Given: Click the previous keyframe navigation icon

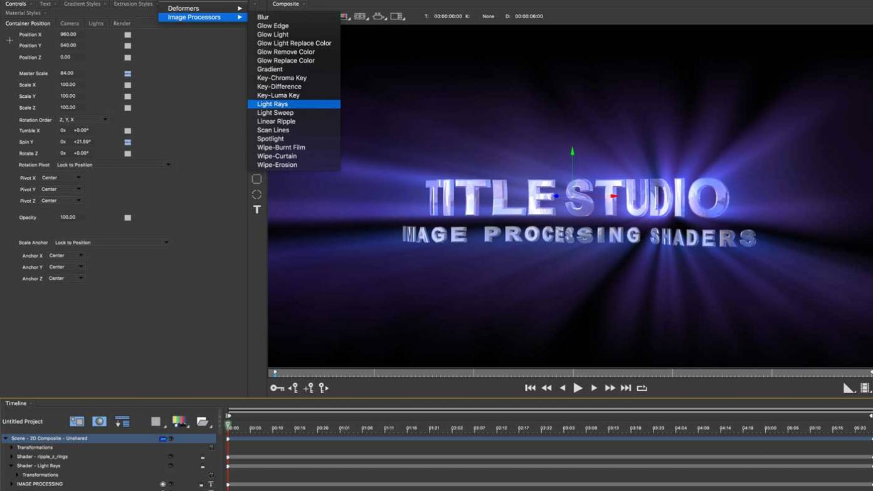Looking at the screenshot, I should coord(294,388).
